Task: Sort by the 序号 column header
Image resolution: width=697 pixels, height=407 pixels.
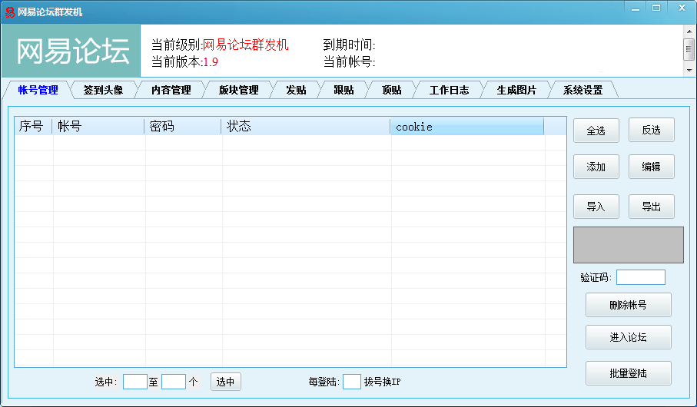Action: (33, 127)
